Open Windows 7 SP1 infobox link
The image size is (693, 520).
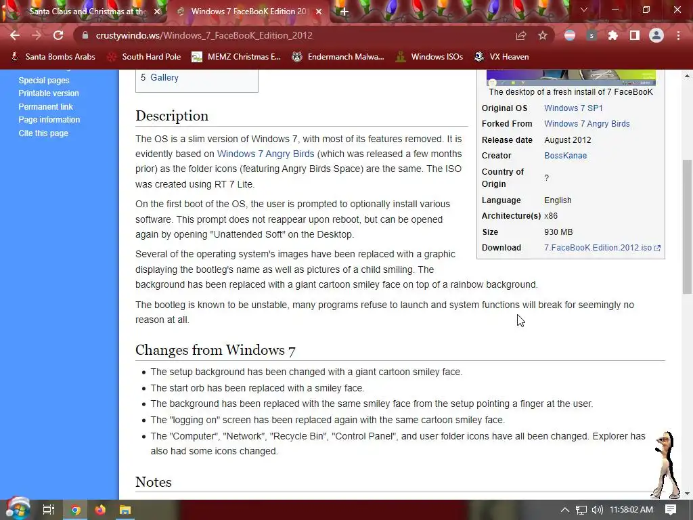(573, 108)
